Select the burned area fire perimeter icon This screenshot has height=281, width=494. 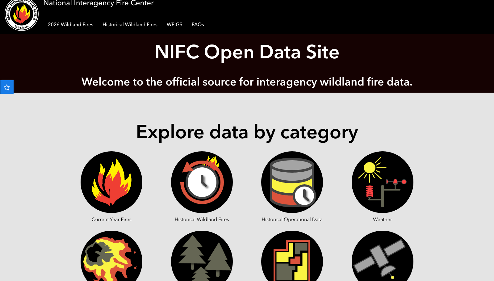tap(111, 256)
